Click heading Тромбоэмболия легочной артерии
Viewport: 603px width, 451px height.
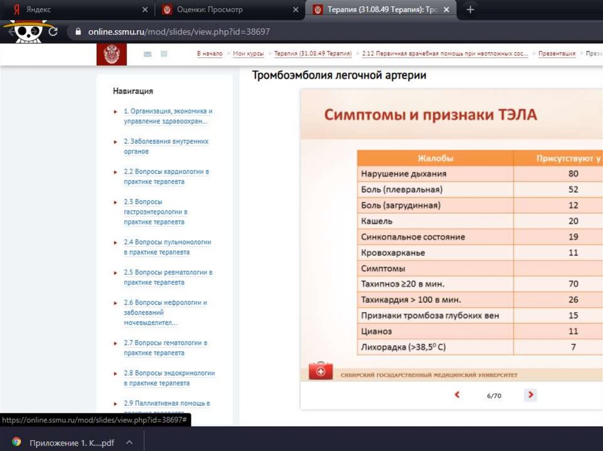(339, 75)
